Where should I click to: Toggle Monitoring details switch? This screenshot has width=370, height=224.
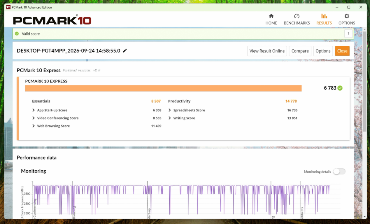coord(339,171)
